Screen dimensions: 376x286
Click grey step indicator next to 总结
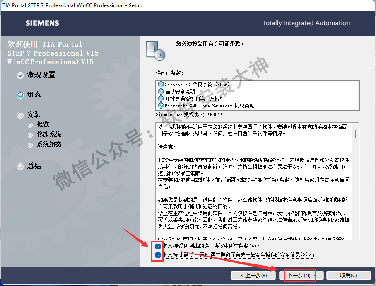[20, 167]
